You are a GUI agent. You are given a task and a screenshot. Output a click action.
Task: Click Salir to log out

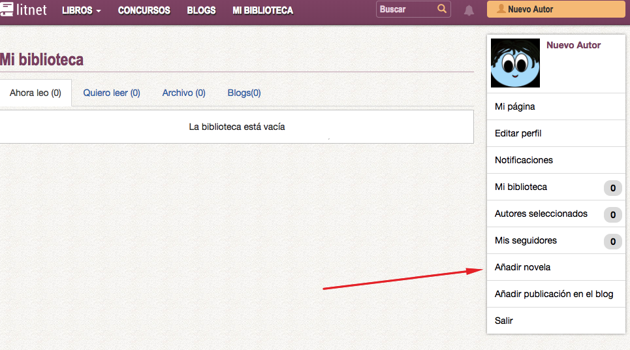pyautogui.click(x=556, y=321)
